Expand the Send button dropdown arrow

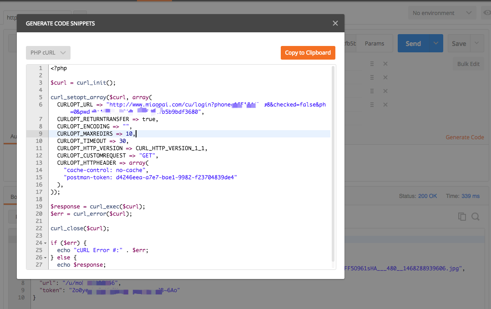pyautogui.click(x=436, y=44)
